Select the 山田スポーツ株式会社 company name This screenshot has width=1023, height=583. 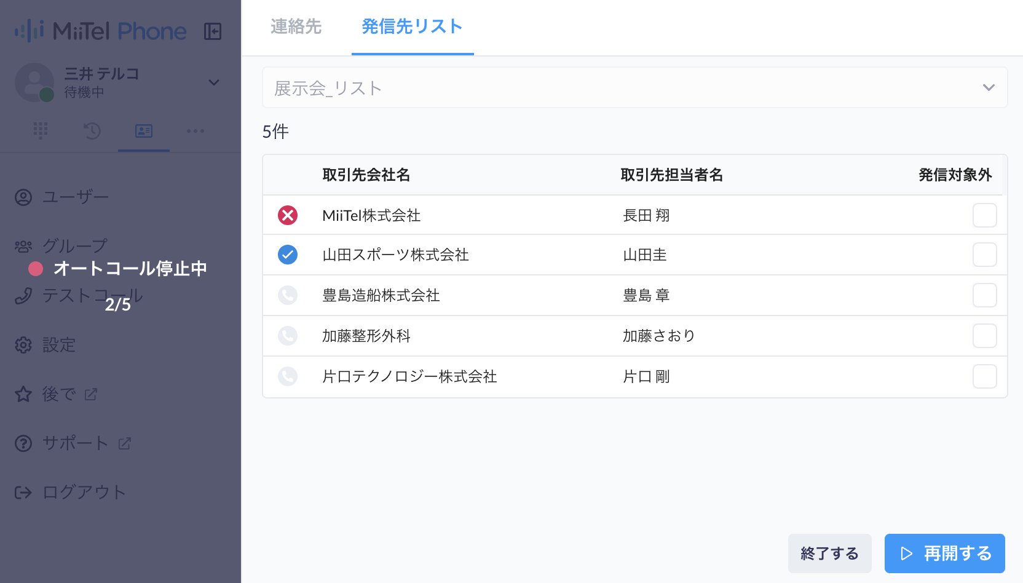click(x=396, y=255)
